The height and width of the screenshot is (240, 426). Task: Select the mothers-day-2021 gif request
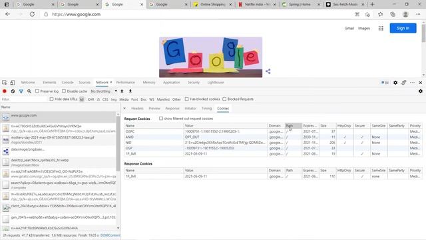click(x=58, y=139)
